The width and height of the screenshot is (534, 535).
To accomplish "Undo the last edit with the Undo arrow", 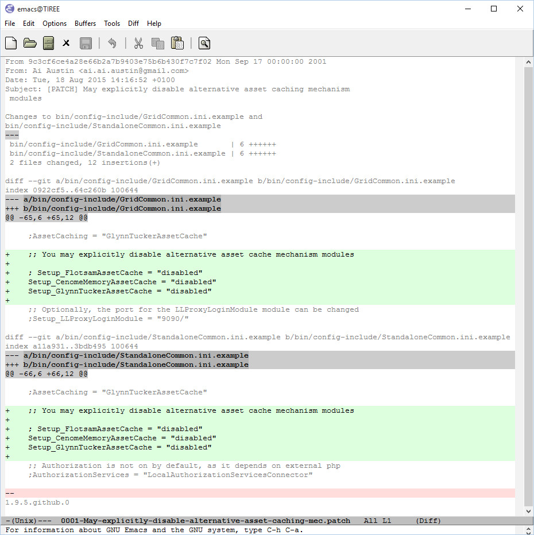I will (x=113, y=43).
